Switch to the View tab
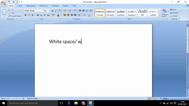This screenshot has width=189, height=106. (74, 6)
